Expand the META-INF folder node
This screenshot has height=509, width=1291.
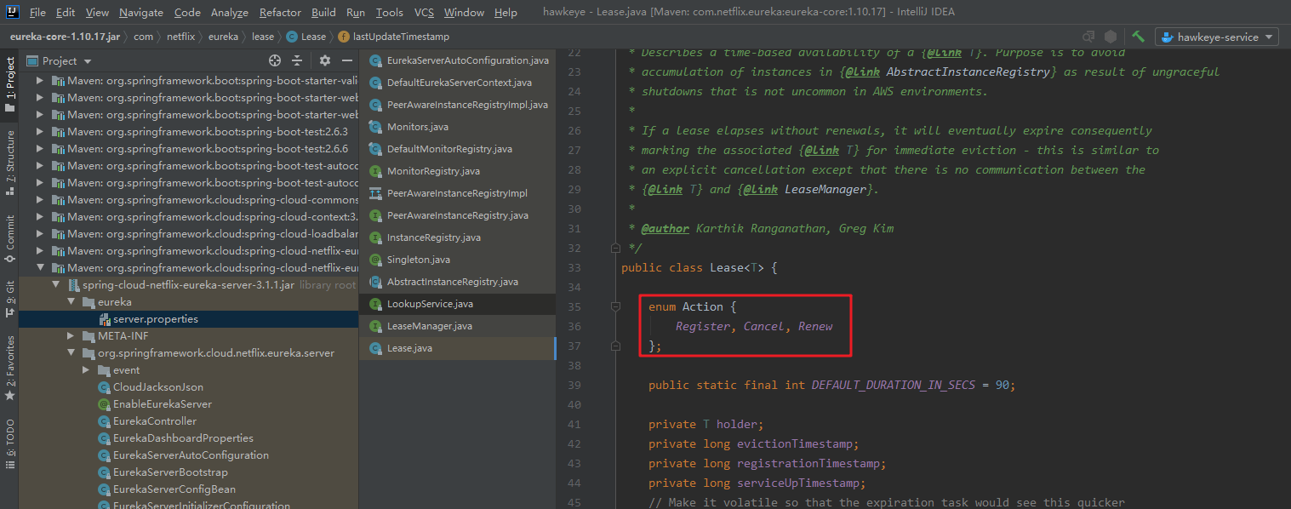coord(72,336)
